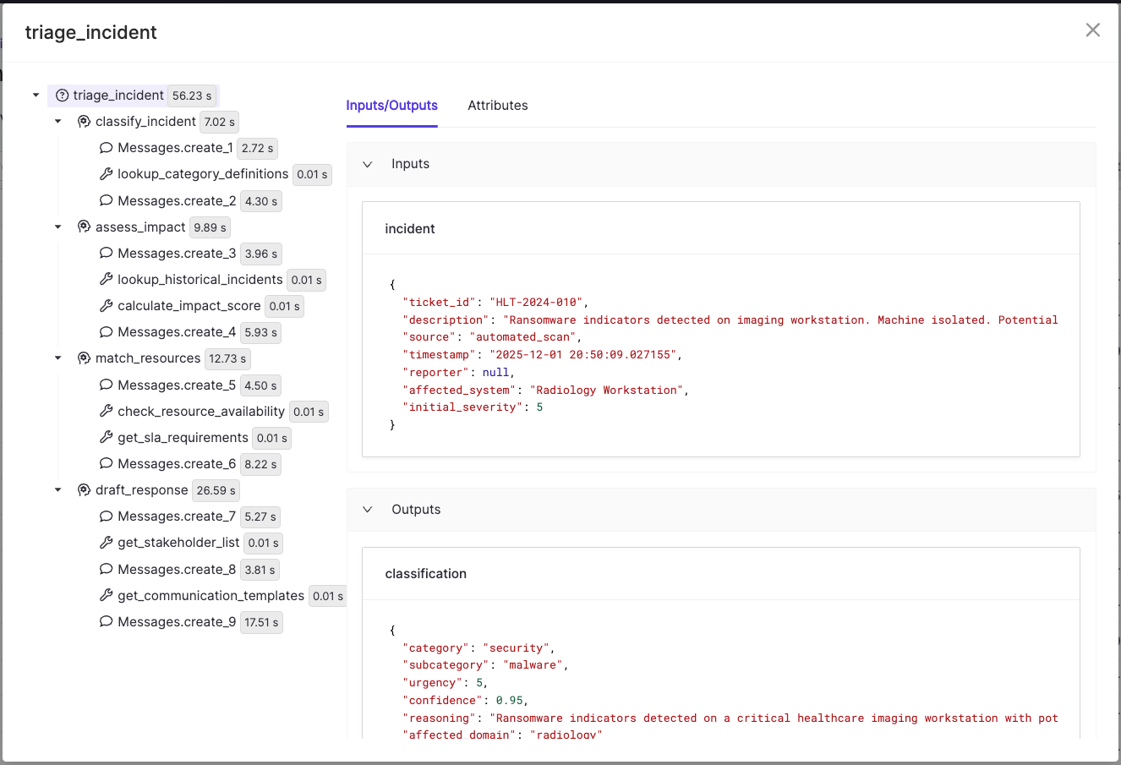This screenshot has width=1121, height=765.
Task: Collapse the draft_response tree branch
Action: click(x=57, y=490)
